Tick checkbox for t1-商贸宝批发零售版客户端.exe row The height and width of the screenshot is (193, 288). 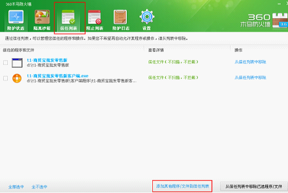click(6, 78)
